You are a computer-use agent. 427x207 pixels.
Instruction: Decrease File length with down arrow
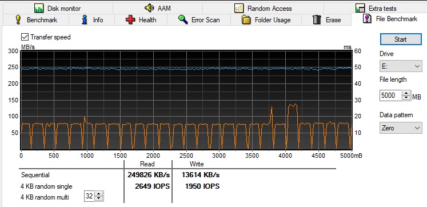point(406,98)
